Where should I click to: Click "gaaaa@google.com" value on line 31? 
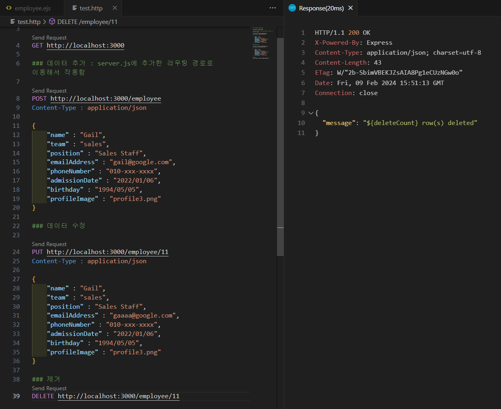tap(142, 316)
